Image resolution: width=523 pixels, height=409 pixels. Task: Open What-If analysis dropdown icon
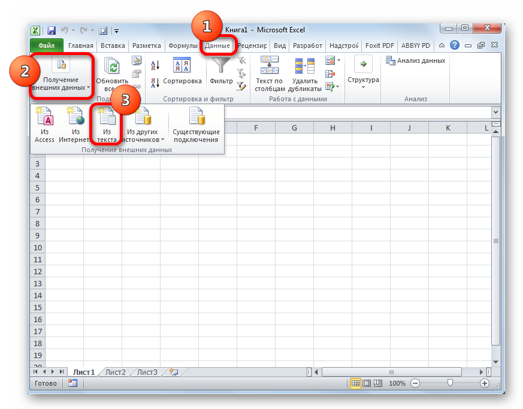(x=332, y=87)
